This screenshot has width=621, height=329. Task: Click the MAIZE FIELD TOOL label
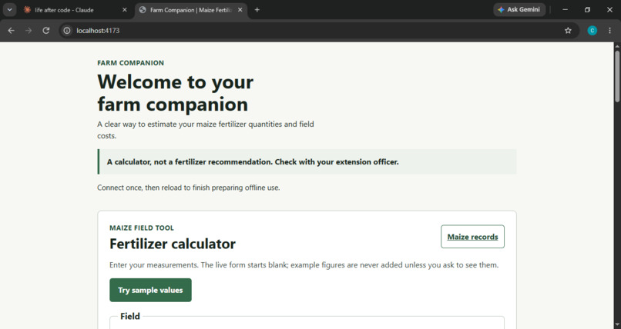142,228
